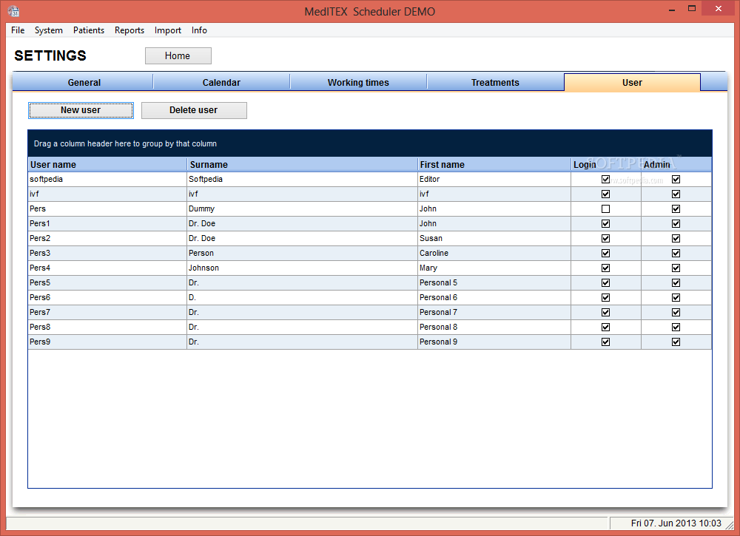This screenshot has height=536, width=740.
Task: Click first name cell 'Personal 7'
Action: click(494, 312)
